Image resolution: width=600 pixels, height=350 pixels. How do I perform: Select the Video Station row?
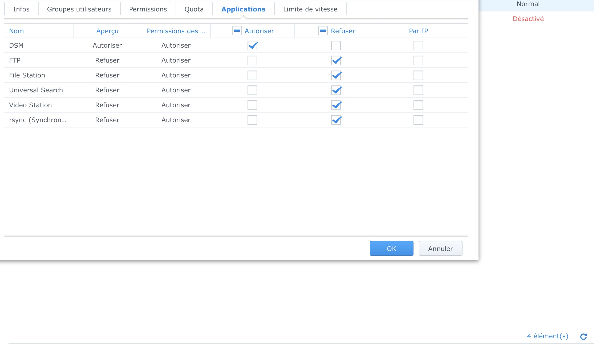pyautogui.click(x=30, y=105)
